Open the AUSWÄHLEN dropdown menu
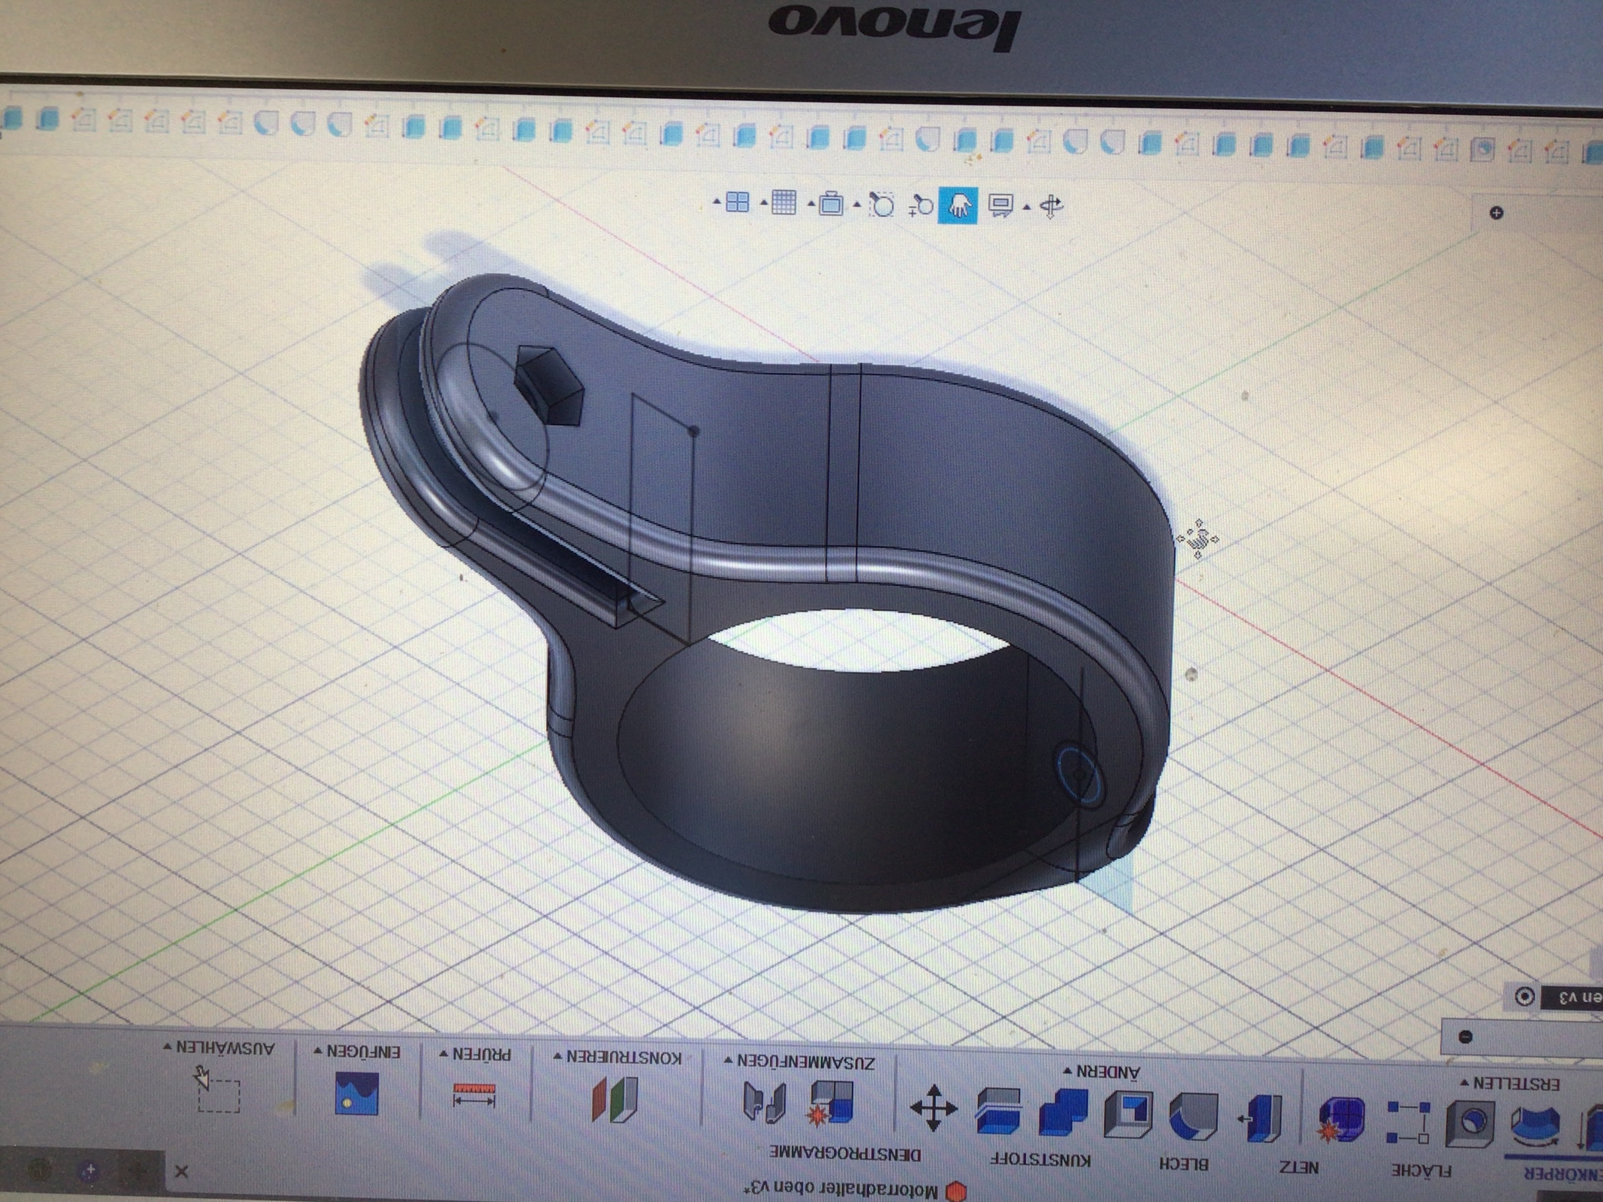Screen dimensions: 1603x1202 [x=219, y=1047]
